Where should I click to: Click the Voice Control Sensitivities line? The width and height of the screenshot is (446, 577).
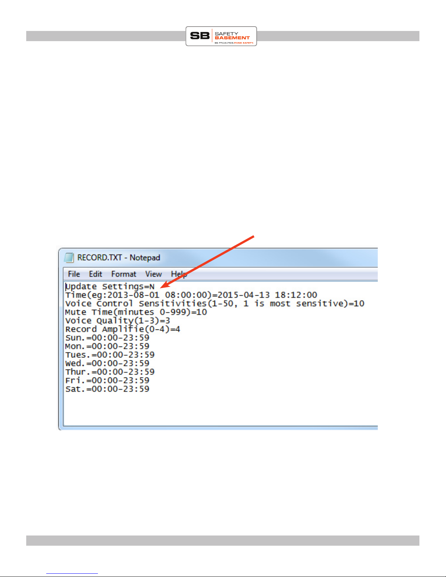click(215, 304)
